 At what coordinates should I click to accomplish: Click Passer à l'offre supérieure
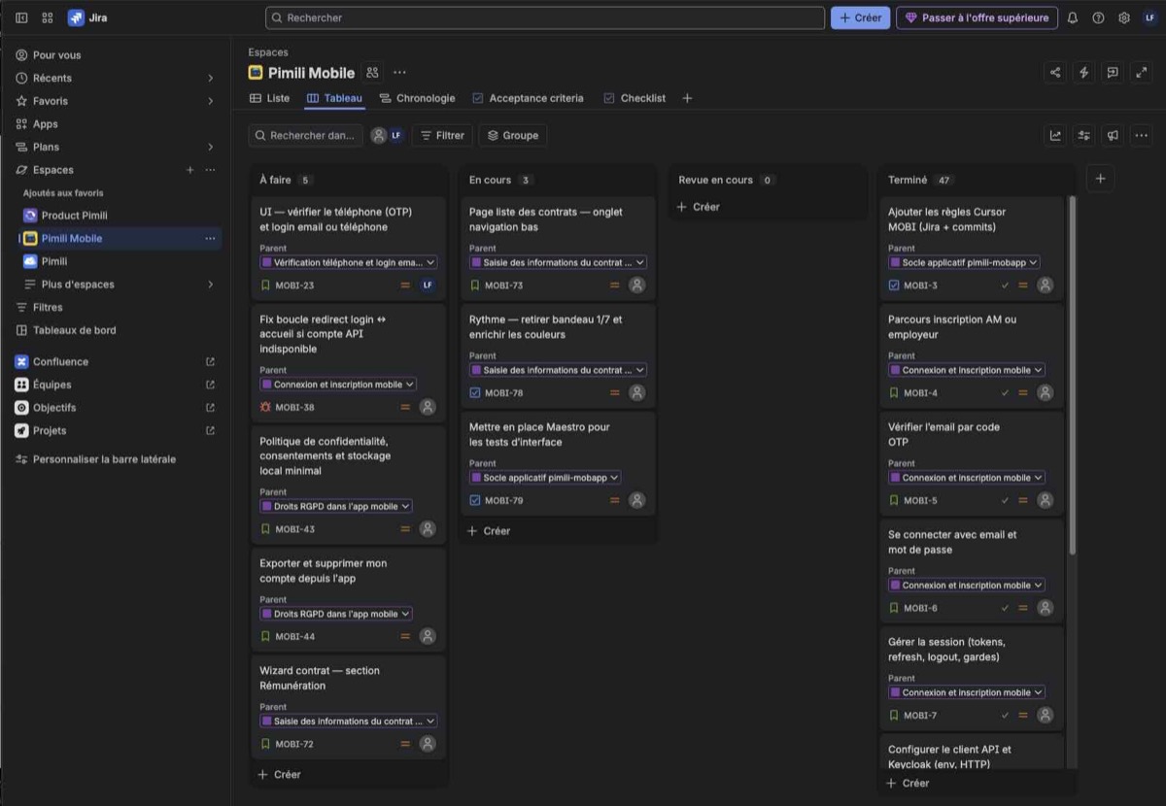(x=977, y=17)
